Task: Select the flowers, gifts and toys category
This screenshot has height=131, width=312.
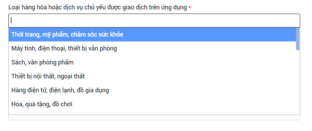Action: (152, 104)
